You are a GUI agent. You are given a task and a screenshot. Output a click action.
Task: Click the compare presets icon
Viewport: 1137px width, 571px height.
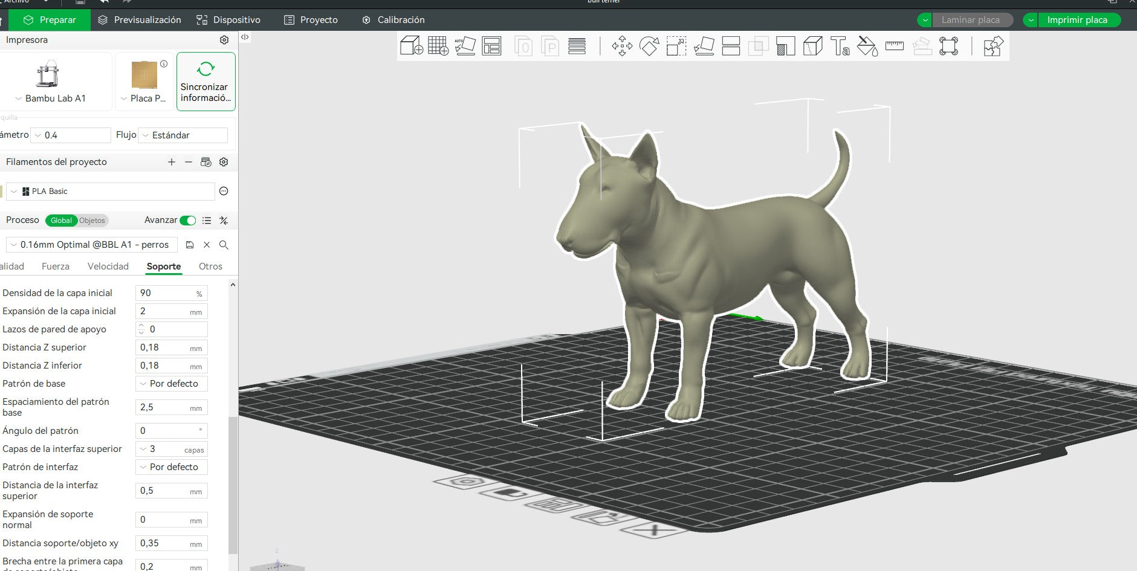(x=224, y=221)
